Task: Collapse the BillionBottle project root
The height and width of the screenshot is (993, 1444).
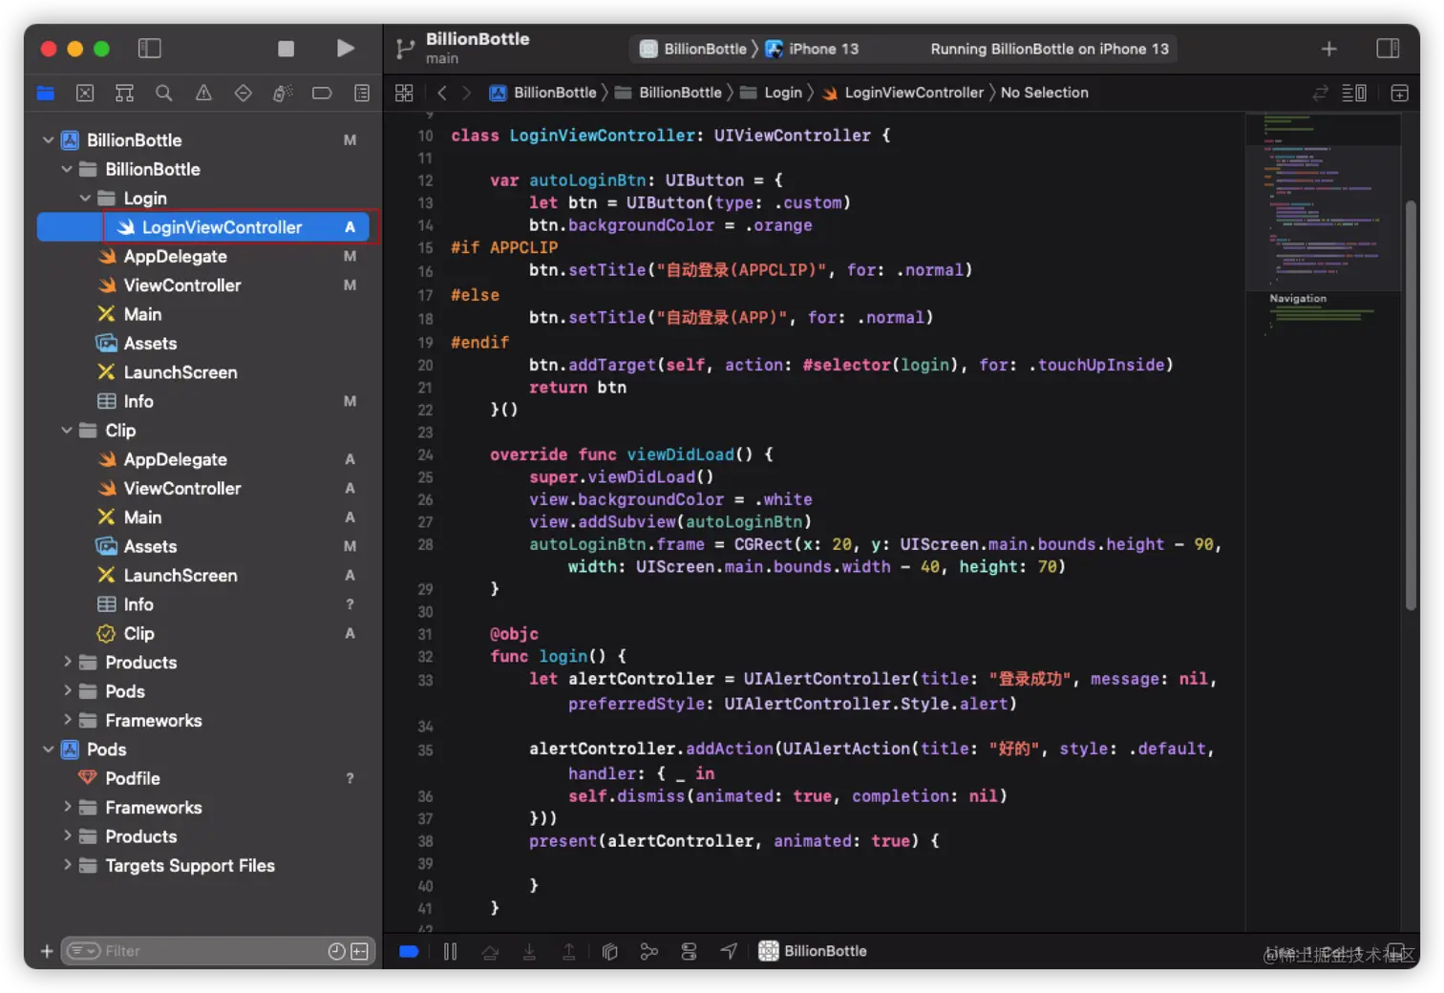Action: (48, 140)
